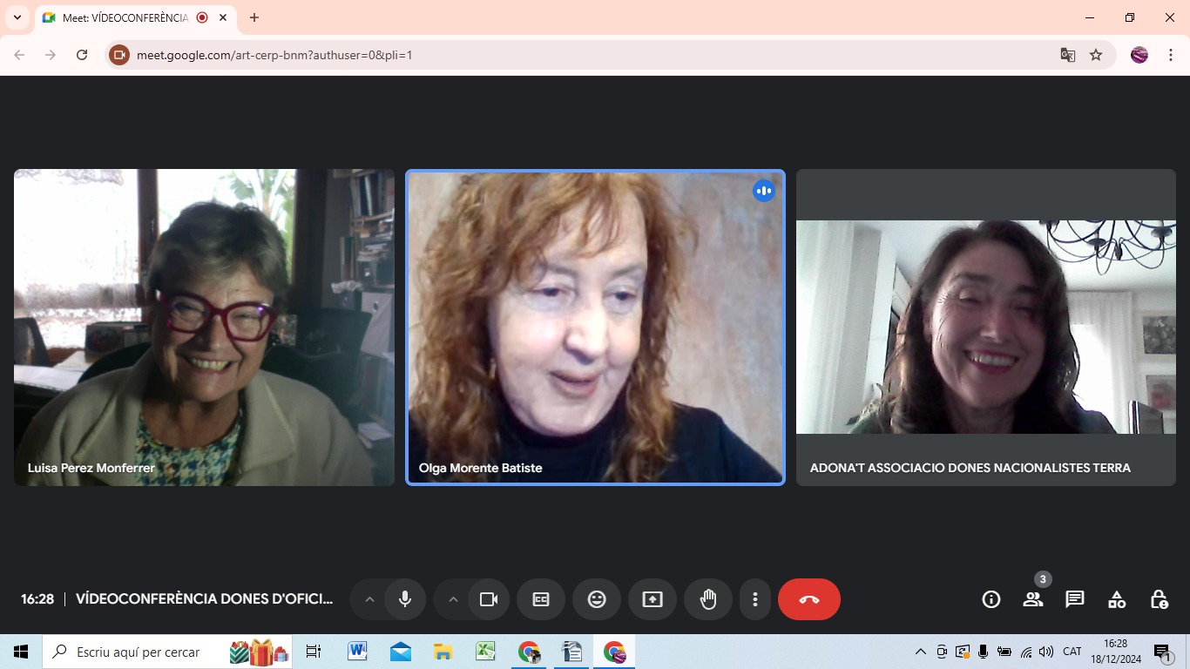
Task: Open the emoji reactions panel
Action: pos(597,599)
